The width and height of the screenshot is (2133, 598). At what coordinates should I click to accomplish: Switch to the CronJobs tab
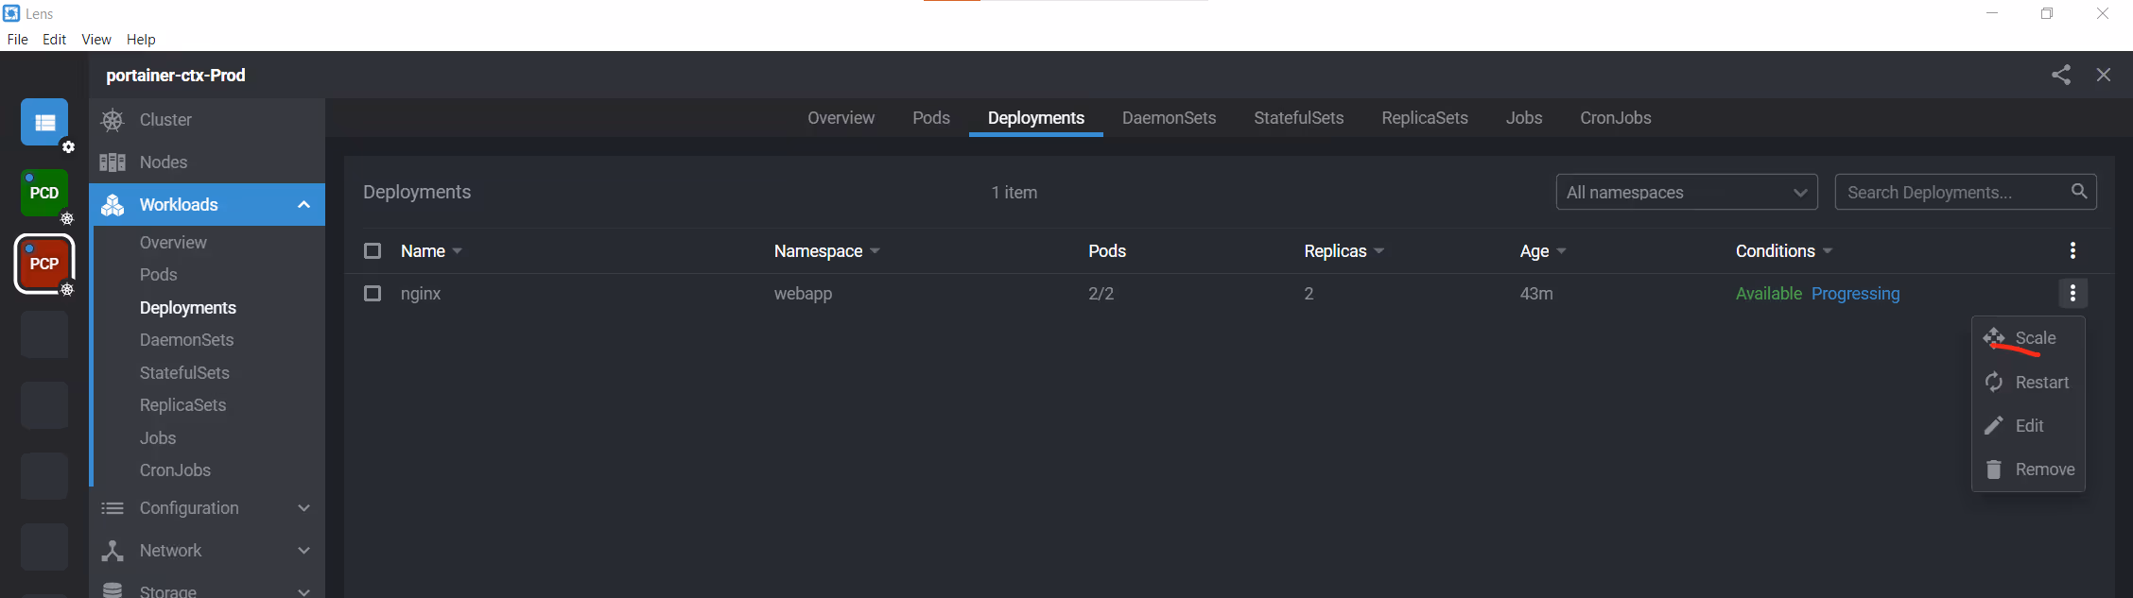click(x=1616, y=118)
